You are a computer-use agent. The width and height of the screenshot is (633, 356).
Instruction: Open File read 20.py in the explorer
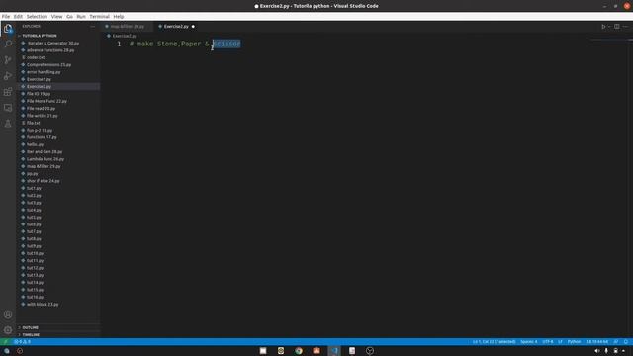[x=58, y=108]
